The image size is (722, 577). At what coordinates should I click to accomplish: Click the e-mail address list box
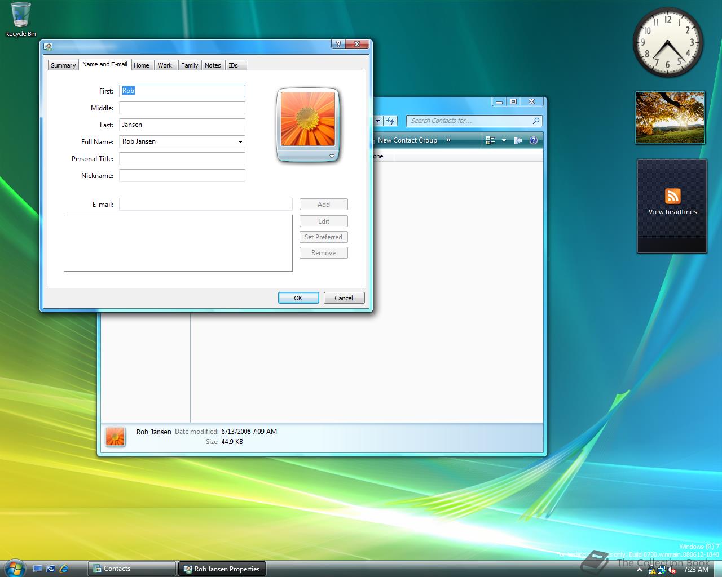pos(178,243)
